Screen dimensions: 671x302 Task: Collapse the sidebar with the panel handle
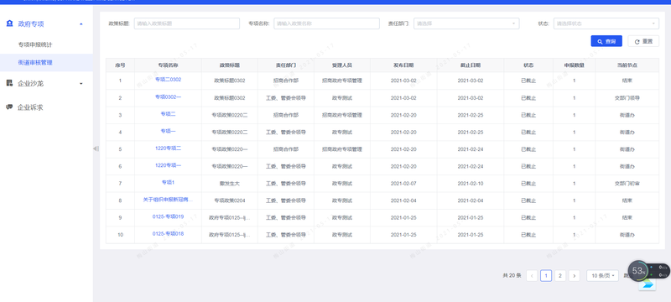[96, 148]
